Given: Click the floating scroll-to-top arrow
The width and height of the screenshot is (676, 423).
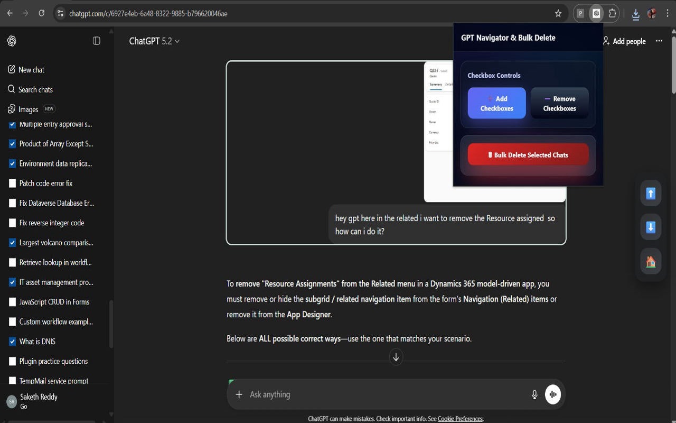Looking at the screenshot, I should [x=650, y=193].
